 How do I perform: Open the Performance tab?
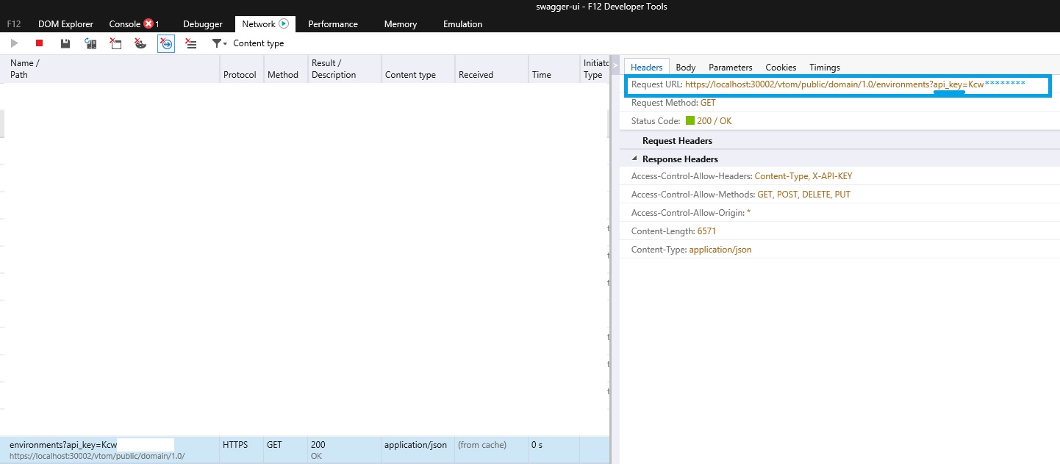coord(333,24)
